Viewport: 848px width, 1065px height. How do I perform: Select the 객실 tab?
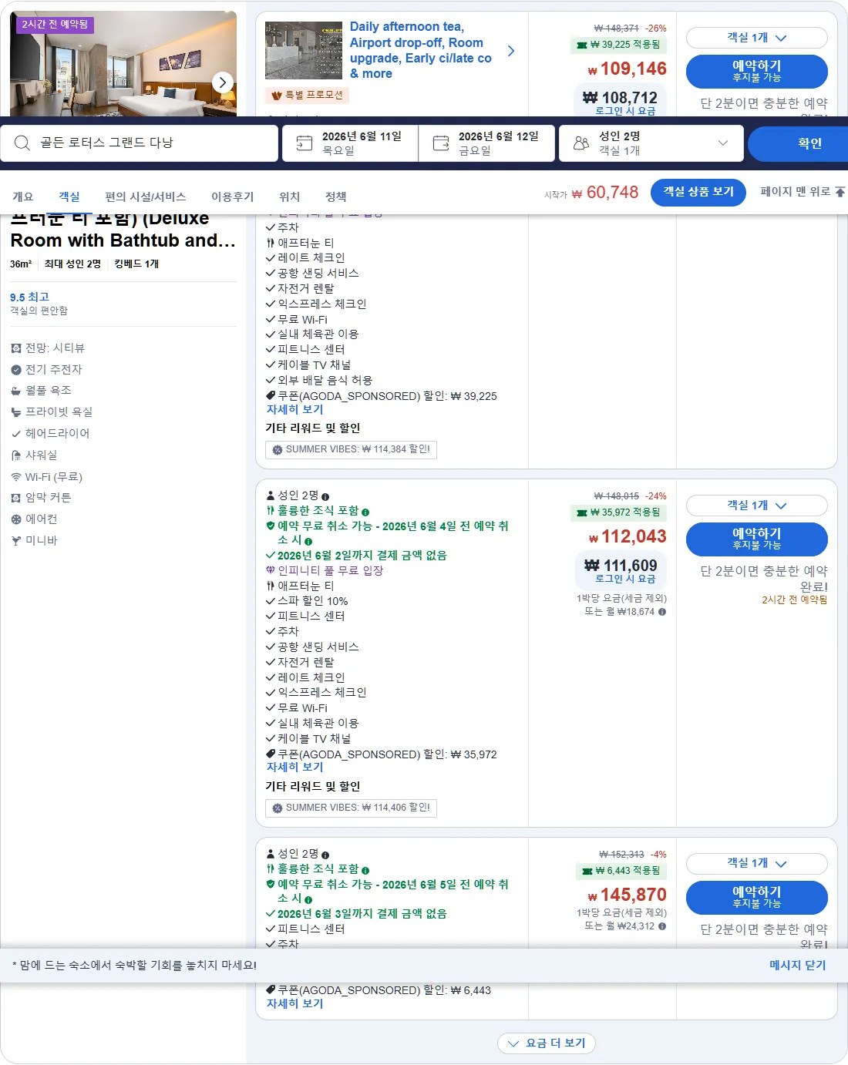coord(69,197)
